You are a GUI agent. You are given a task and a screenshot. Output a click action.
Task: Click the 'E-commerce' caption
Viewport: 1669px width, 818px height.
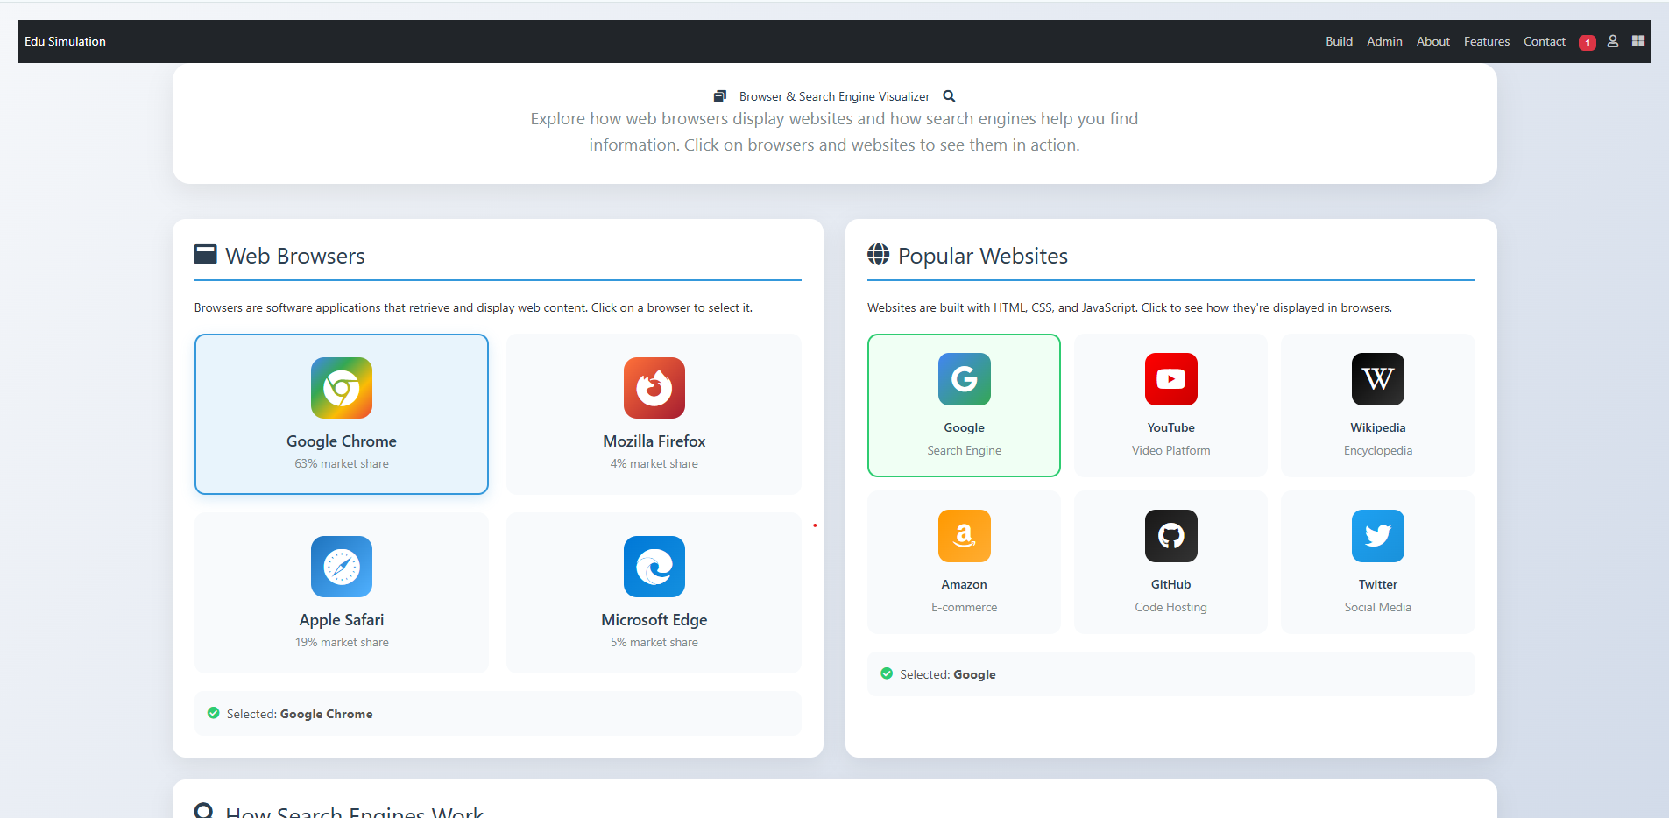(965, 607)
